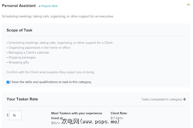Click the Your Tasker Rate heading

[x=22, y=99]
